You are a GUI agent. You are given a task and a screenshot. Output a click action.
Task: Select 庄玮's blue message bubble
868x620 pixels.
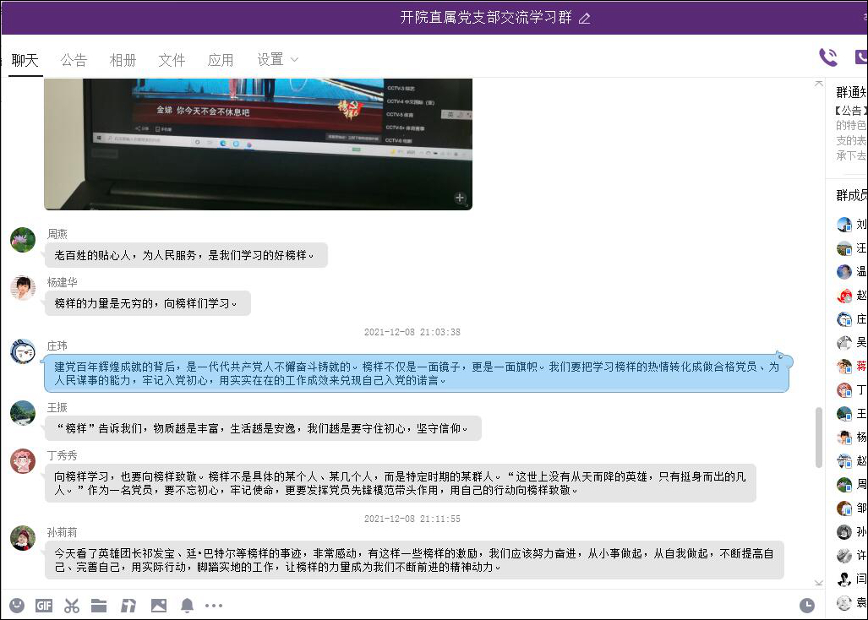[417, 374]
